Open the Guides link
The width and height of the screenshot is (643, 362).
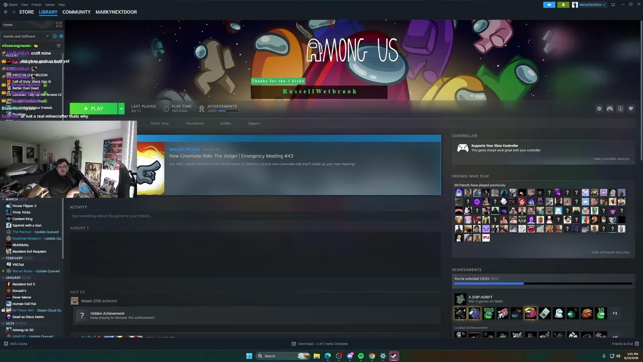(x=226, y=123)
